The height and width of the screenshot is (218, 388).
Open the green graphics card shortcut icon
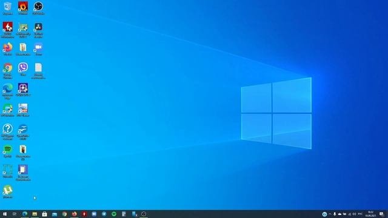click(23, 29)
